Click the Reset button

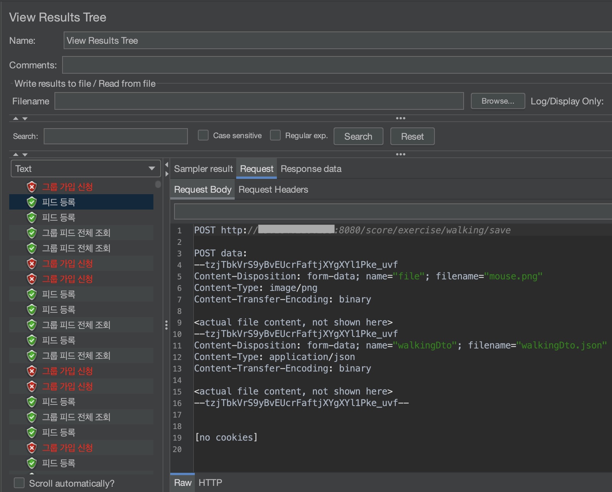coord(412,137)
